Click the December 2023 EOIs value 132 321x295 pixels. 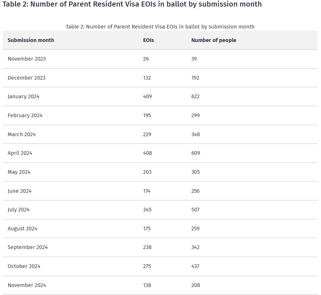(147, 78)
